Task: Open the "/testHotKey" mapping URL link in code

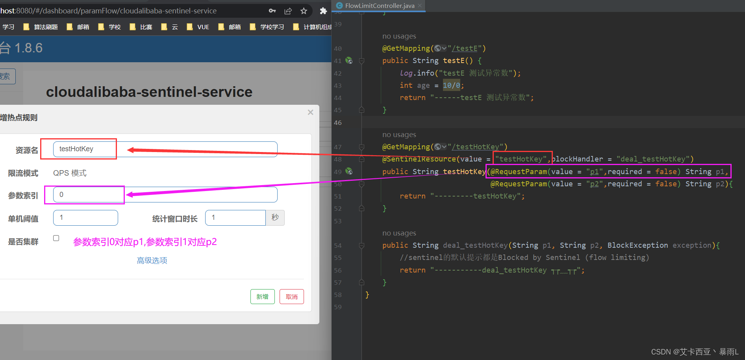Action: click(x=475, y=147)
